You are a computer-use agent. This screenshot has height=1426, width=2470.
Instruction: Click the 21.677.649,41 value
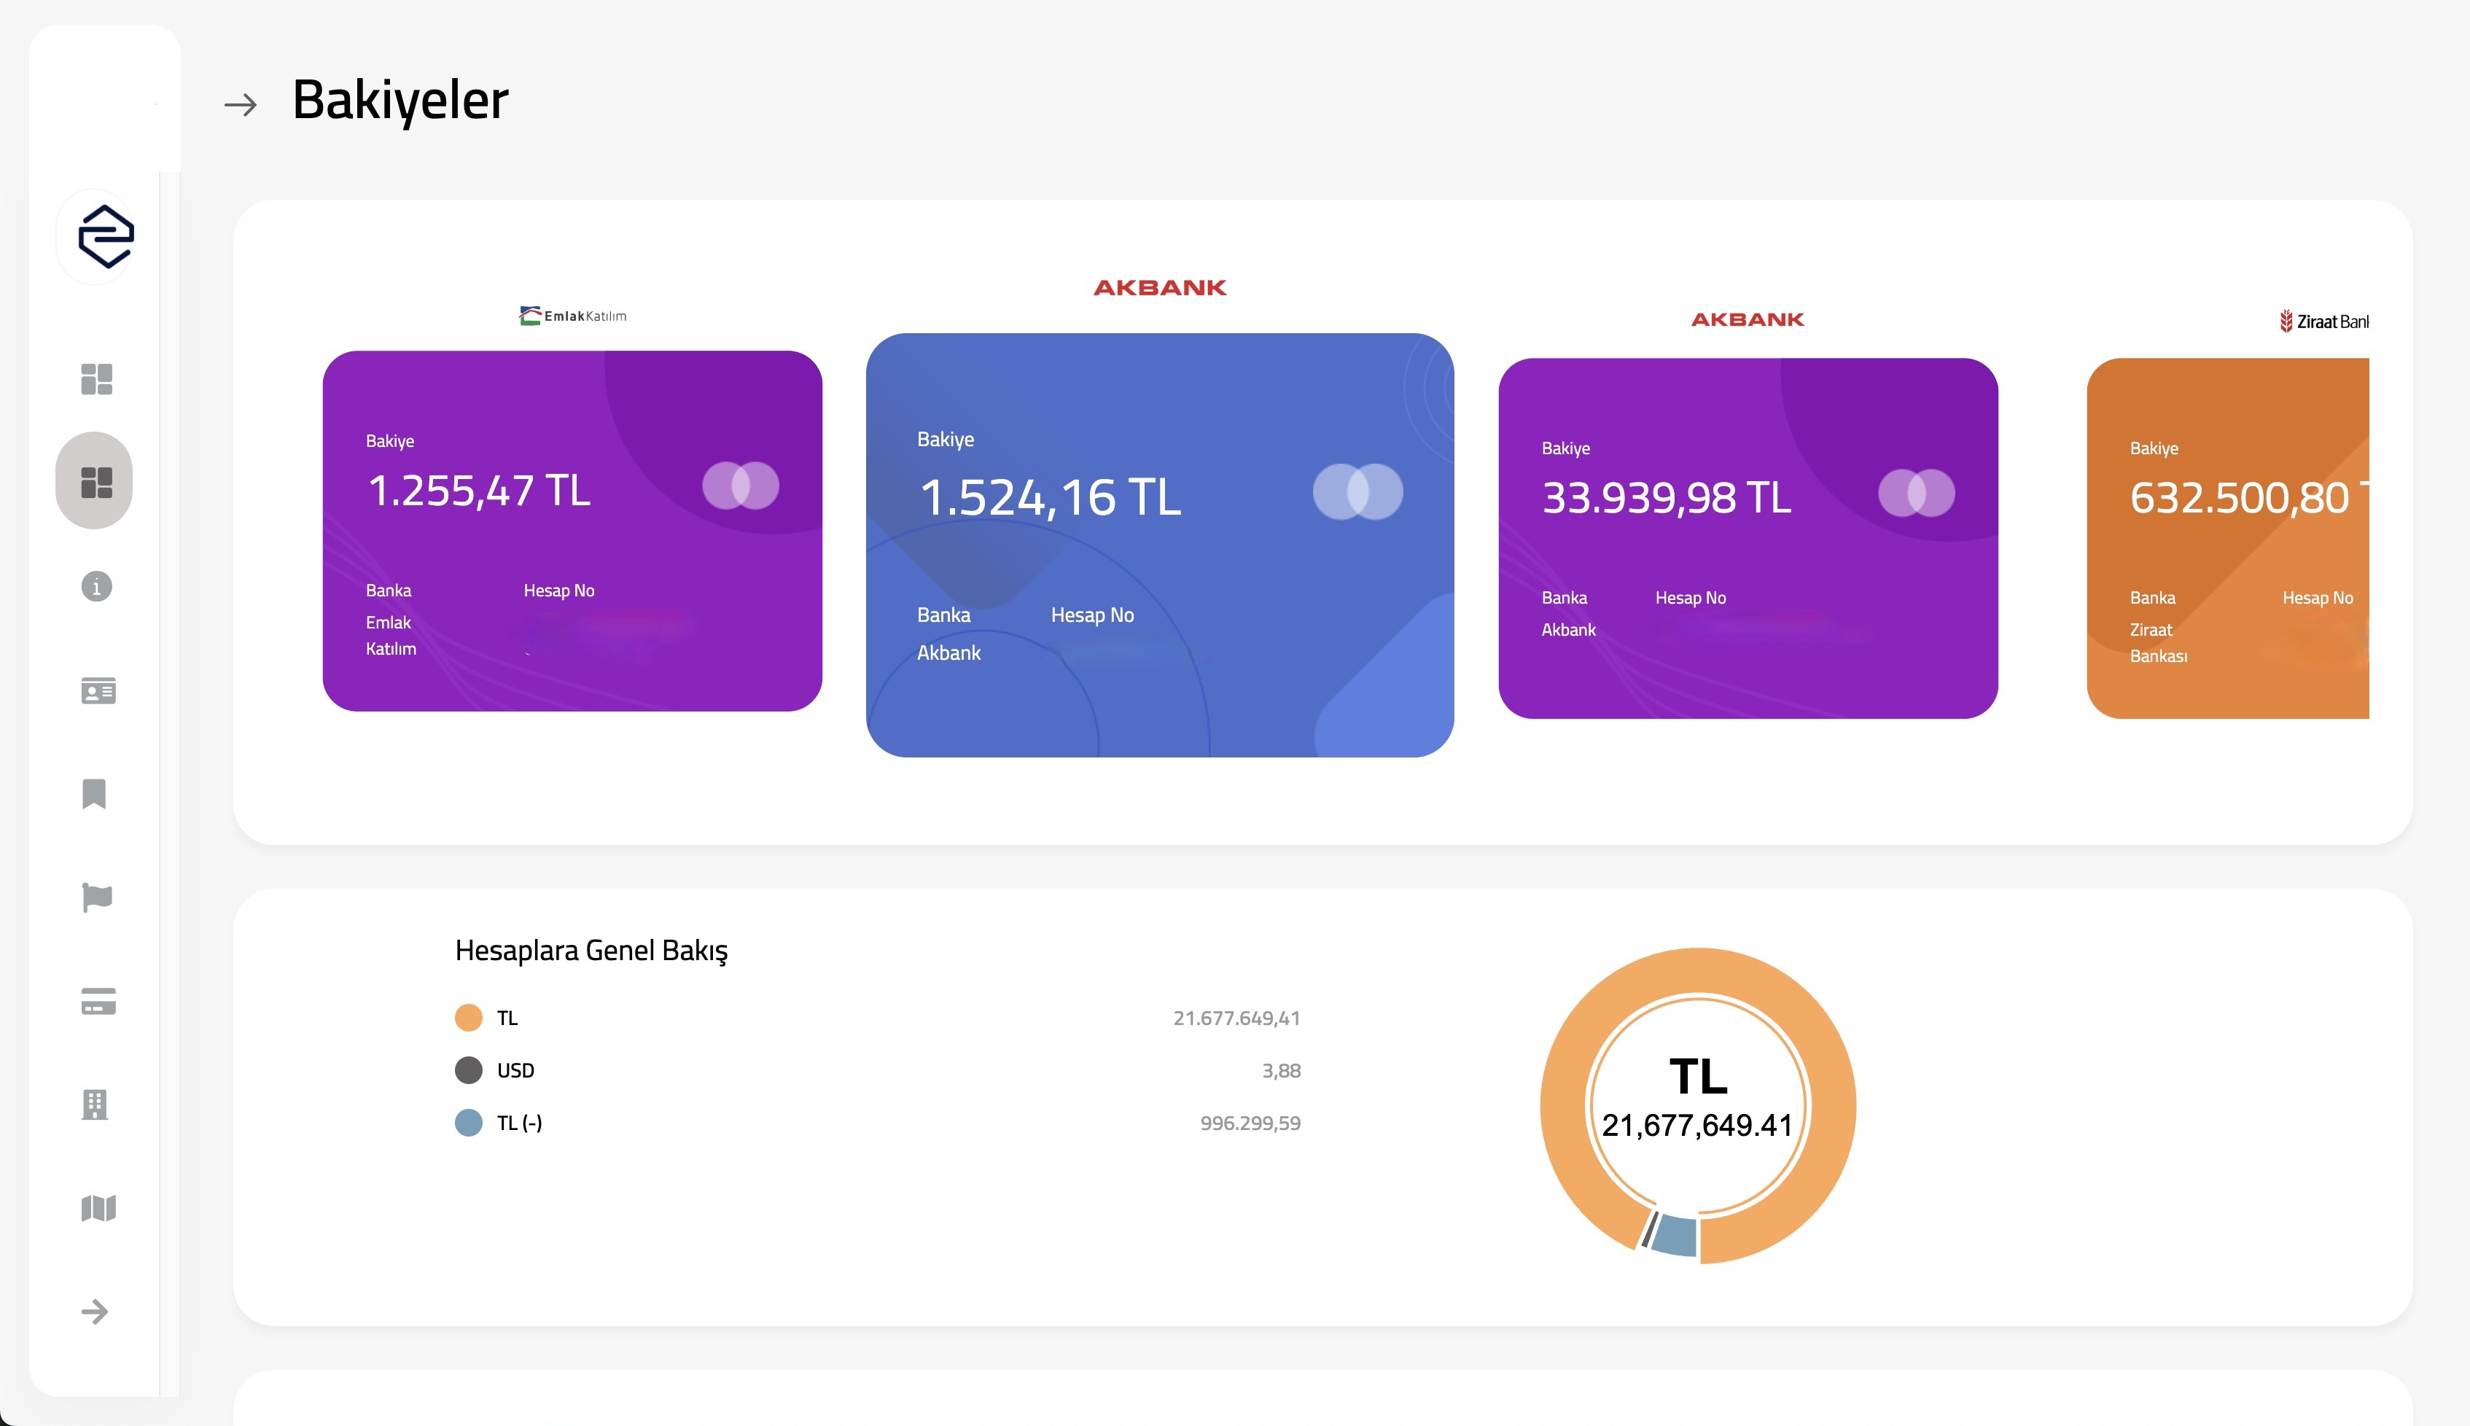(x=1236, y=1018)
